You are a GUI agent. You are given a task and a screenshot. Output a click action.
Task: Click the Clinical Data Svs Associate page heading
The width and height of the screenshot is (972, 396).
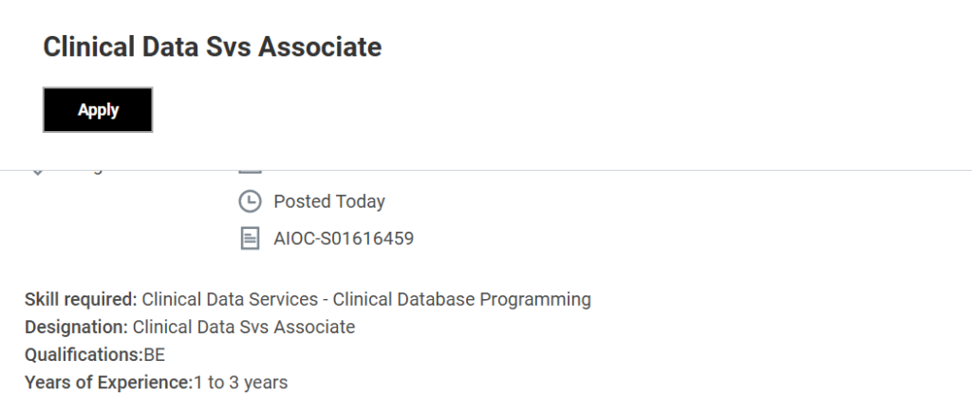pyautogui.click(x=212, y=47)
